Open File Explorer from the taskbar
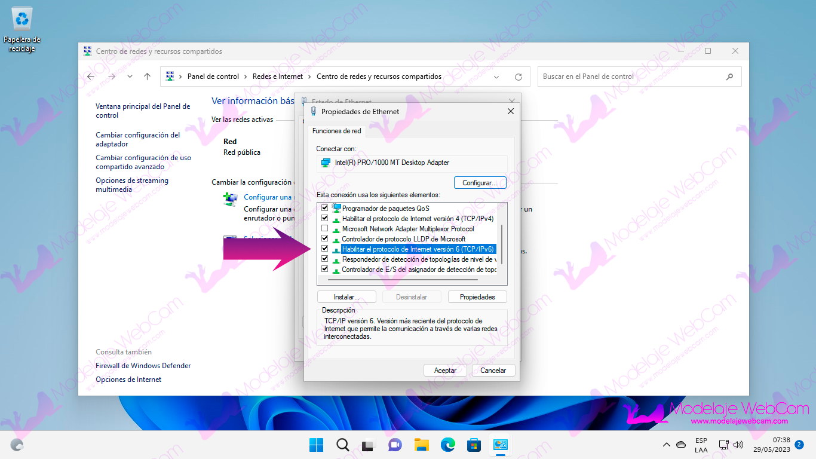The width and height of the screenshot is (816, 459). (x=422, y=445)
